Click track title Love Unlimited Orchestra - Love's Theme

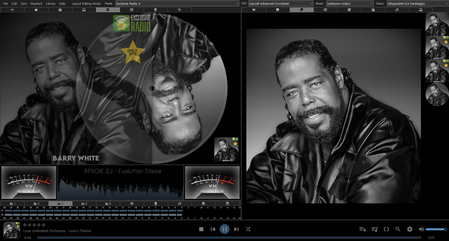click(57, 231)
